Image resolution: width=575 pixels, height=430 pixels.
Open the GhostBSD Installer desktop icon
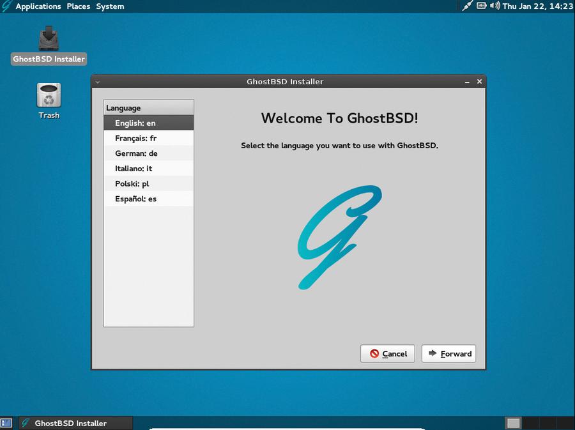pos(49,45)
